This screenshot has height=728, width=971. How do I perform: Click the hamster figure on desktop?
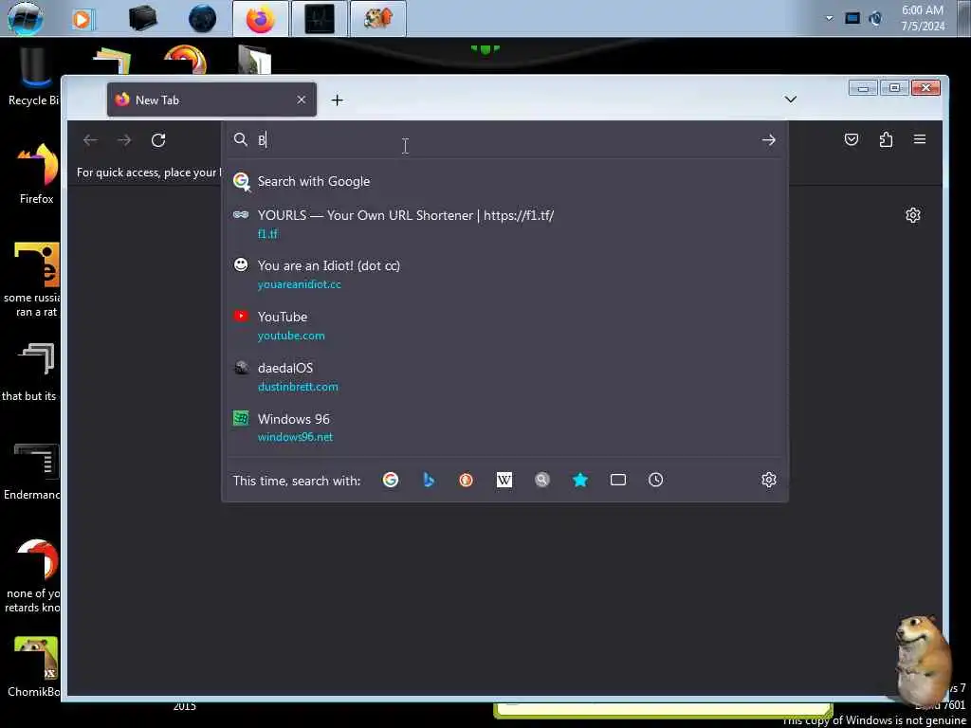(x=922, y=660)
